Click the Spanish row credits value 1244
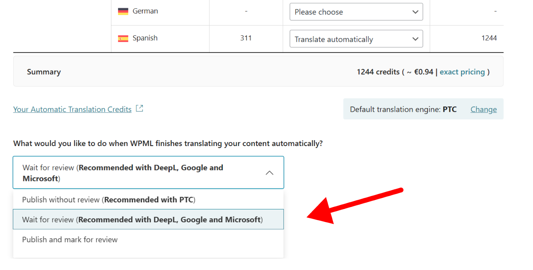533x270 pixels. coord(489,38)
